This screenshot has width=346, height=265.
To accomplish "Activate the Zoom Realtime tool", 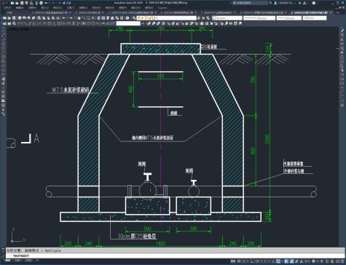I will pyautogui.click(x=84, y=18).
